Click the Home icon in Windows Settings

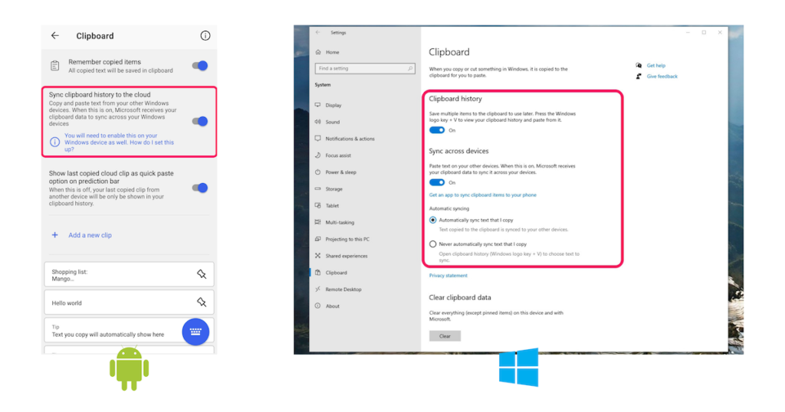coord(318,52)
